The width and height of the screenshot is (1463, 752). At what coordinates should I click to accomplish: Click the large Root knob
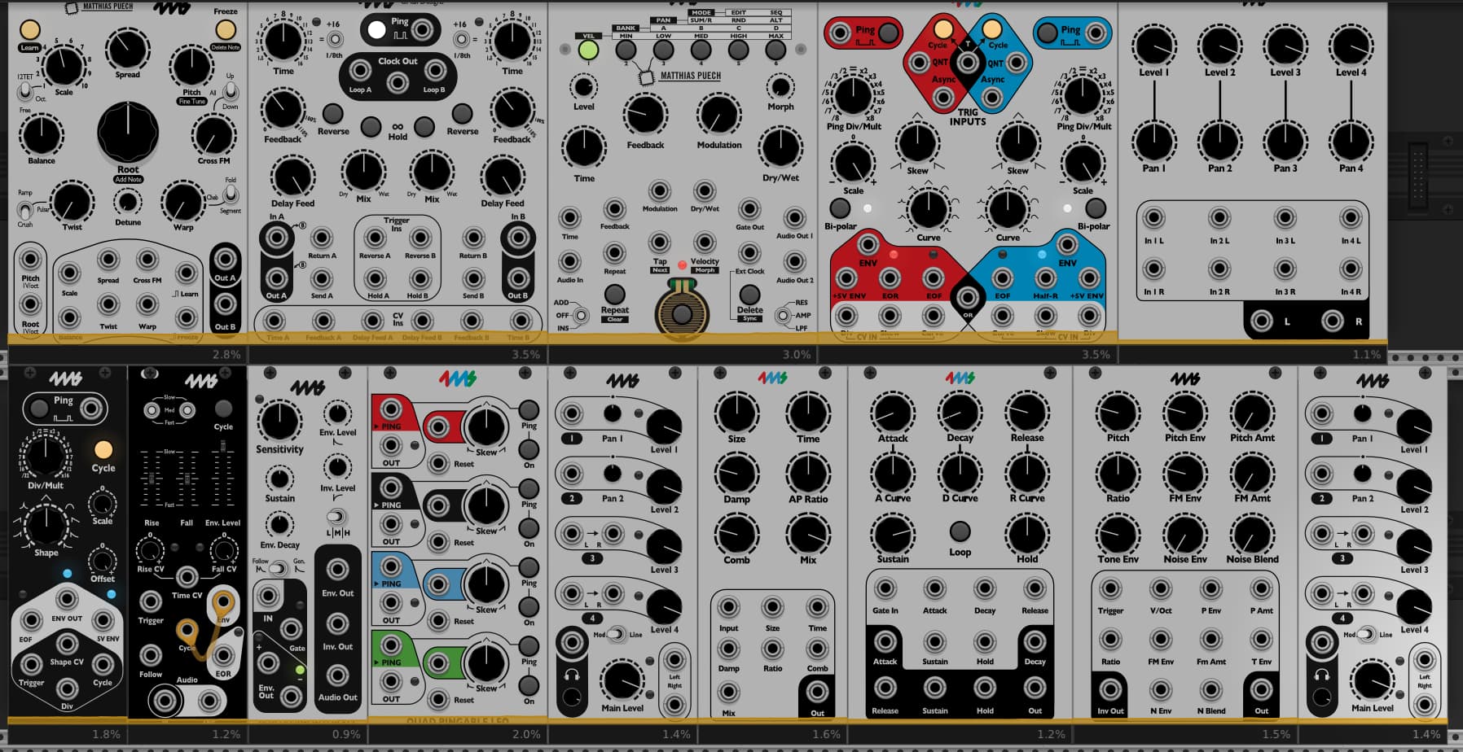(128, 132)
